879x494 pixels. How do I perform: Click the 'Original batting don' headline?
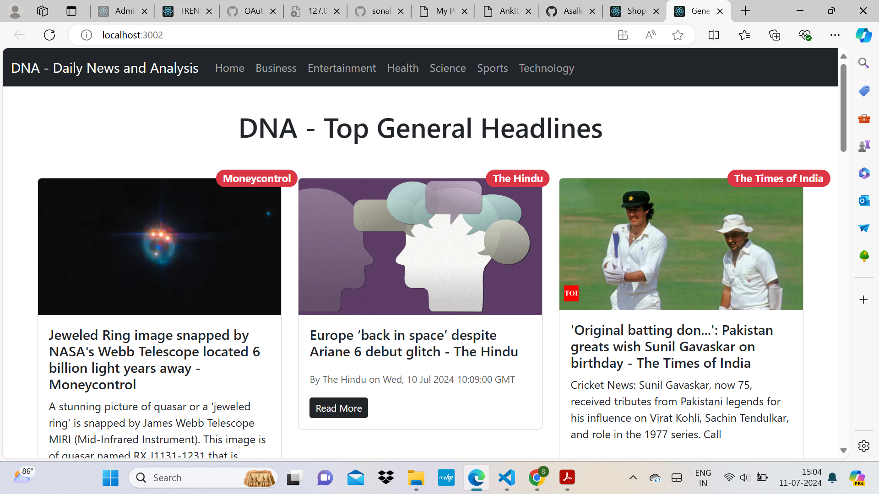coord(672,347)
